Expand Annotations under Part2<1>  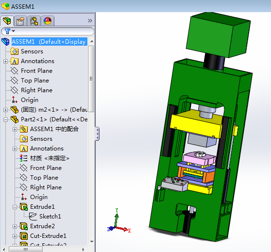[x=15, y=149]
